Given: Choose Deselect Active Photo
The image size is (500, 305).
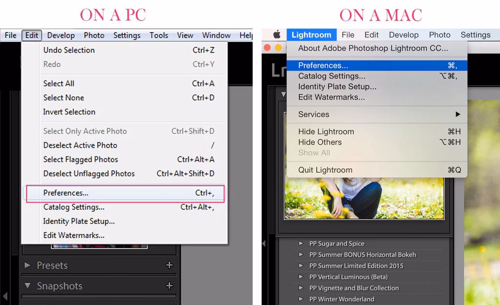Looking at the screenshot, I should 129,145.
